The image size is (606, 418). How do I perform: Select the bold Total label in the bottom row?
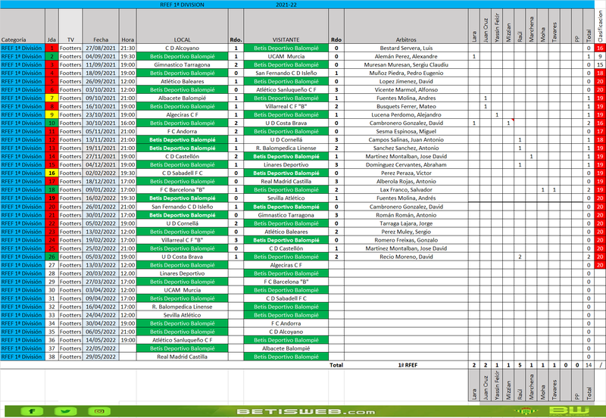click(336, 365)
